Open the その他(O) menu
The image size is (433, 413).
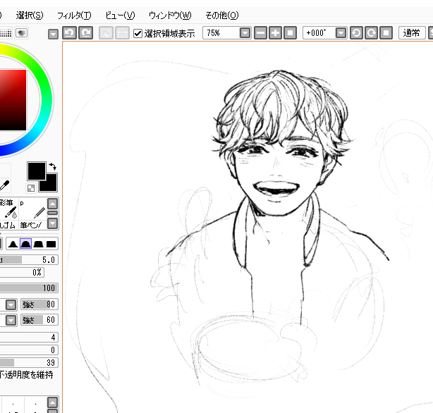[221, 16]
